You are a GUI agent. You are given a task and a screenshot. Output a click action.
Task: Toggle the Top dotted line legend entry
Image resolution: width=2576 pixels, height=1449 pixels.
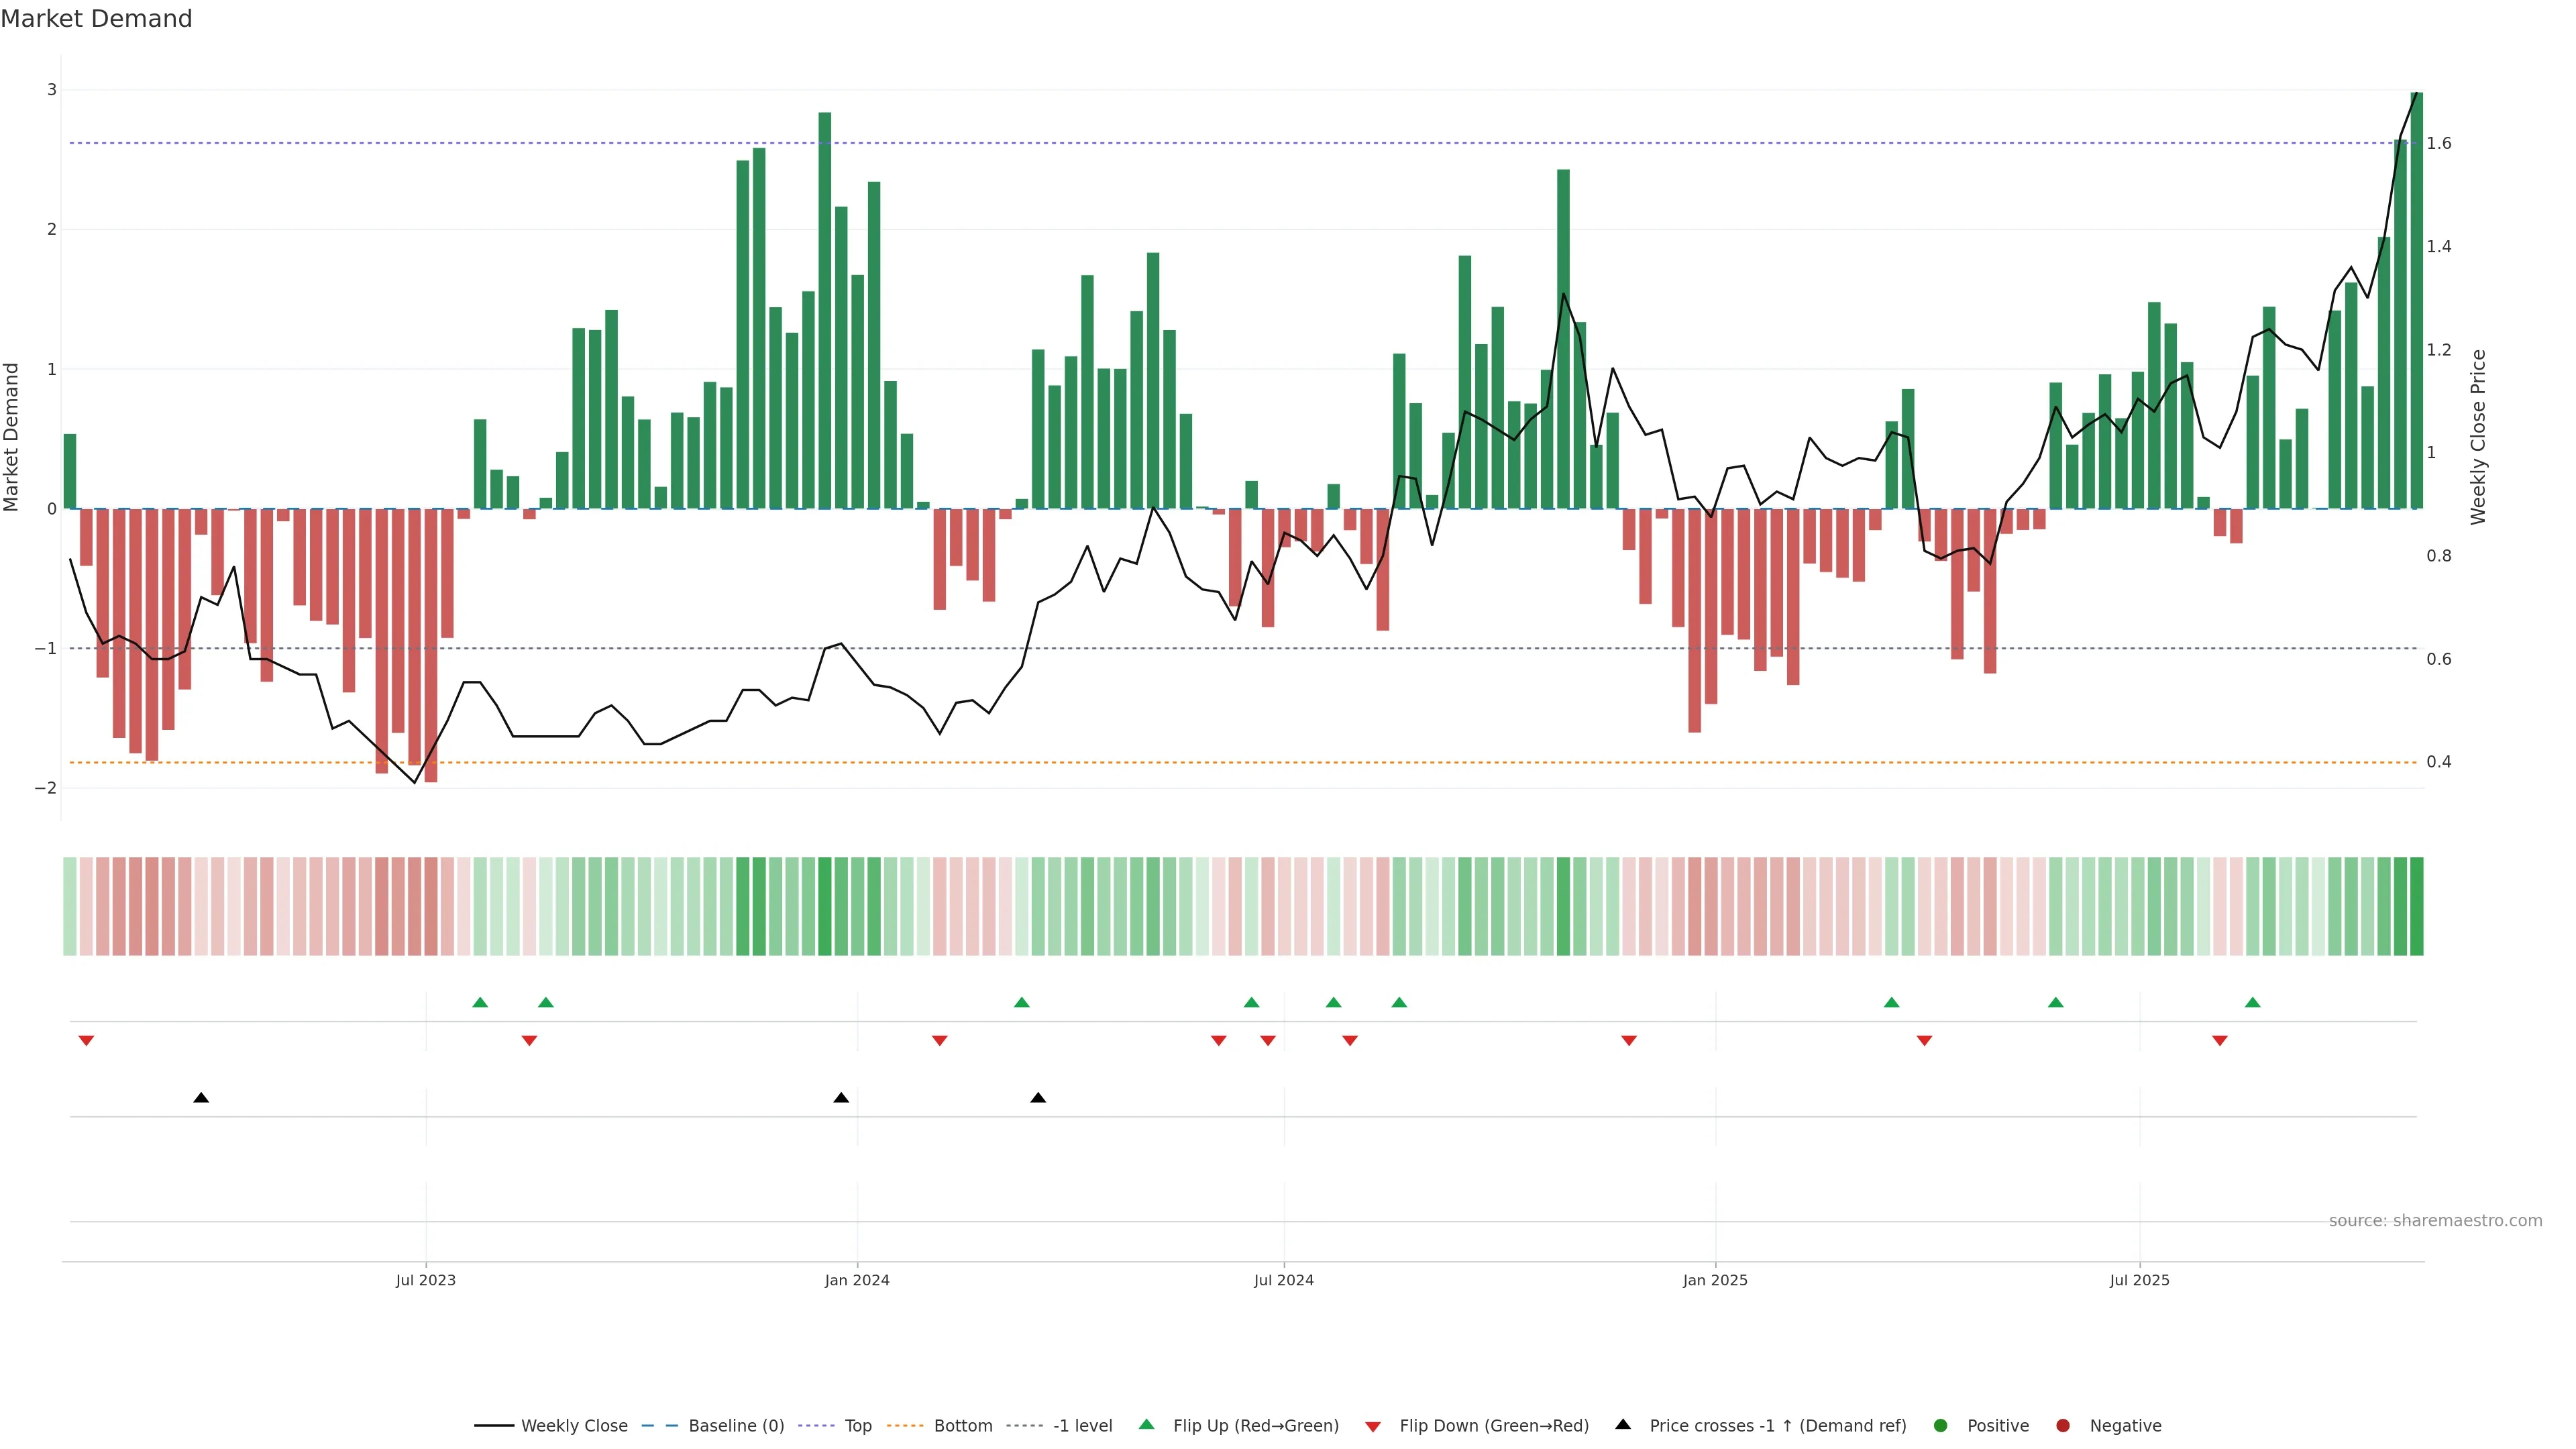(857, 1425)
